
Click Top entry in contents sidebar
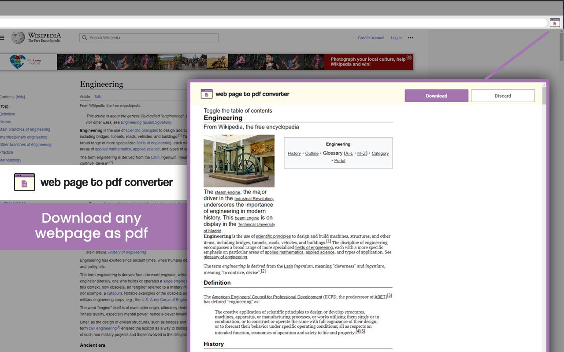[x=4, y=106]
